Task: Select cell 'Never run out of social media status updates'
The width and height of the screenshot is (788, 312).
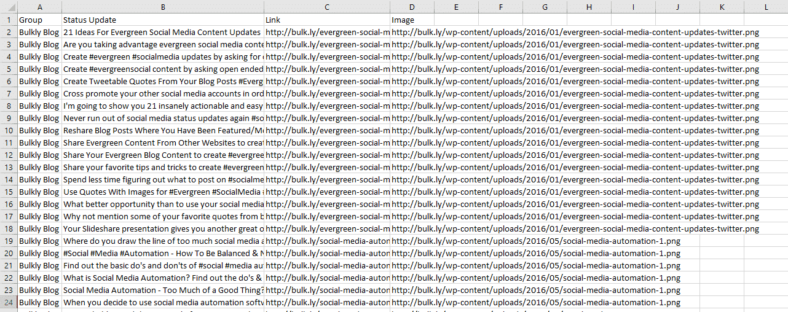Action: pos(163,118)
